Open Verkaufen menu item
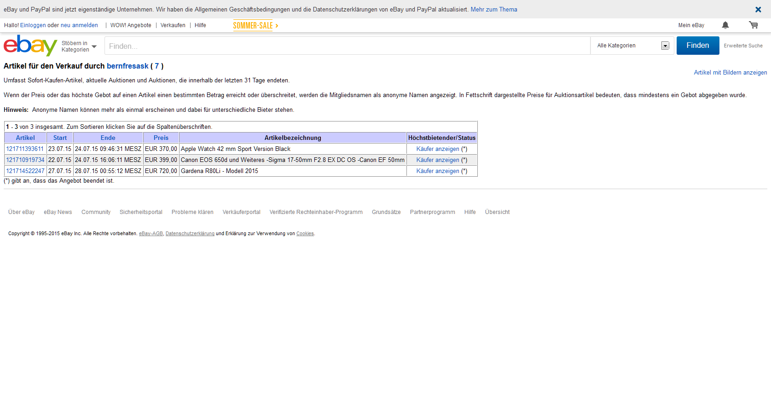This screenshot has width=771, height=416. [x=173, y=25]
